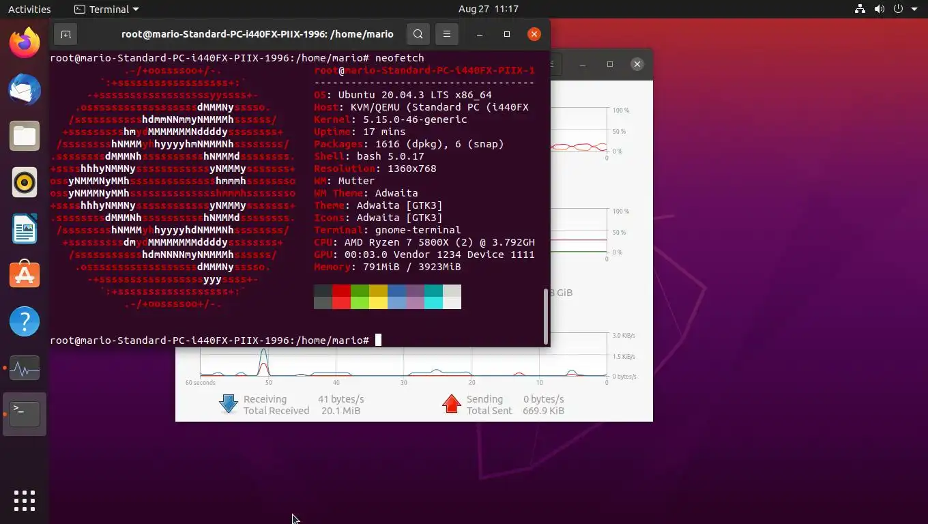Open Firefox from the dock
This screenshot has width=928, height=524.
pyautogui.click(x=25, y=43)
